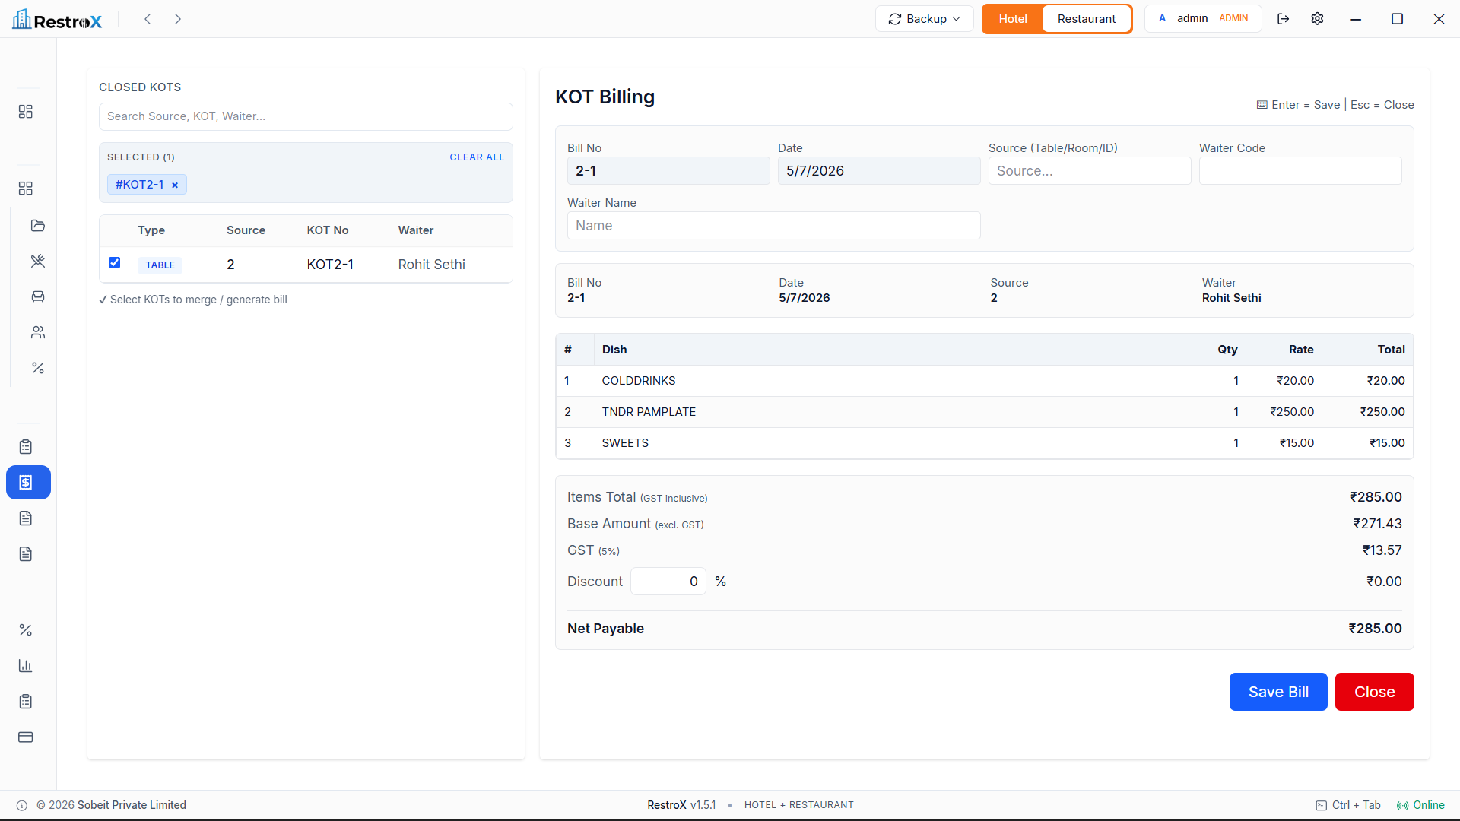This screenshot has height=821, width=1460.
Task: Select the TNDR PAMPLATE dish row
Action: [x=985, y=412]
